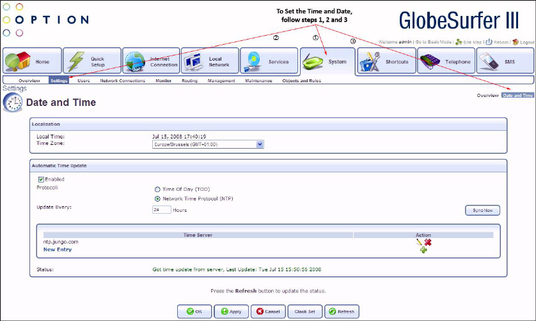536x321 pixels.
Task: Click the Automatic Time Update section header
Action: 268,166
